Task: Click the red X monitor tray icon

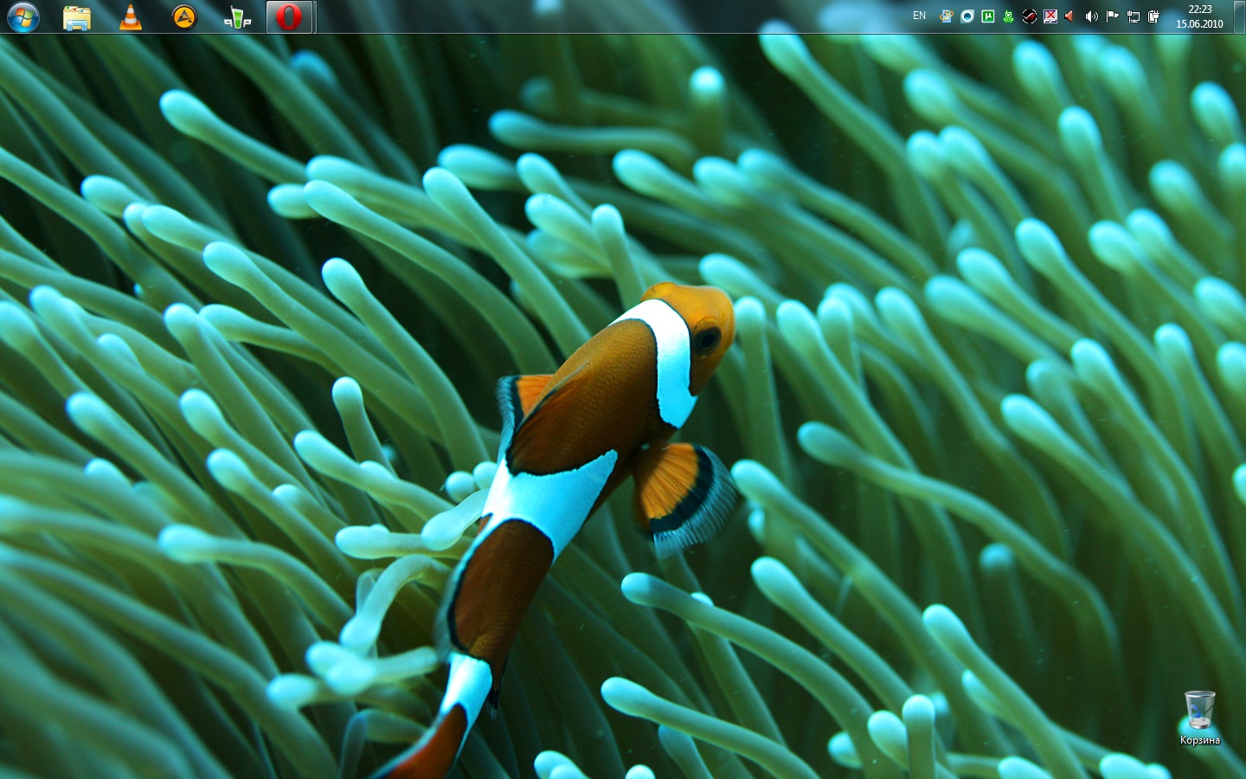Action: [x=1050, y=16]
